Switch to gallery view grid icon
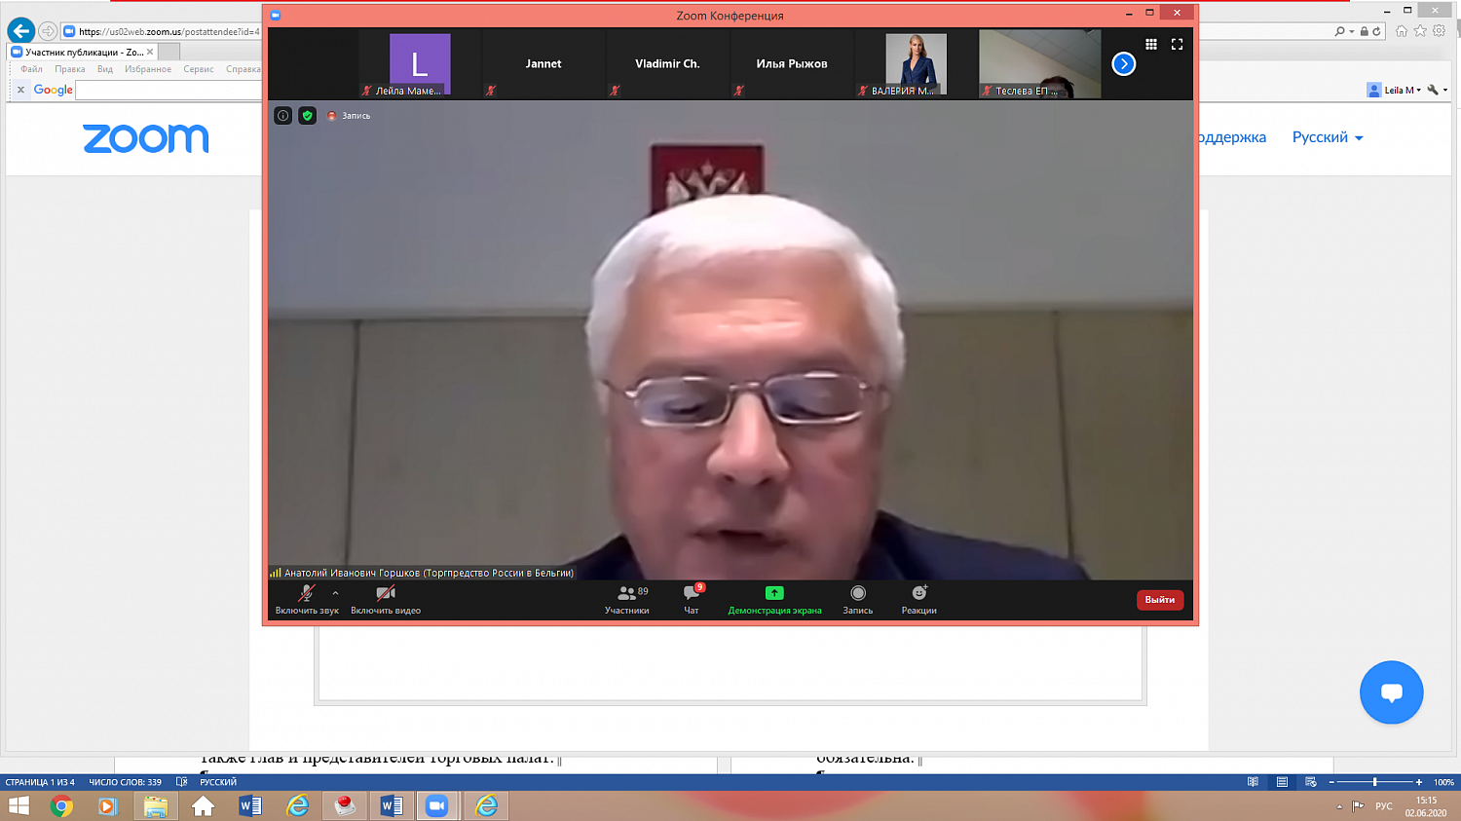 pyautogui.click(x=1151, y=44)
